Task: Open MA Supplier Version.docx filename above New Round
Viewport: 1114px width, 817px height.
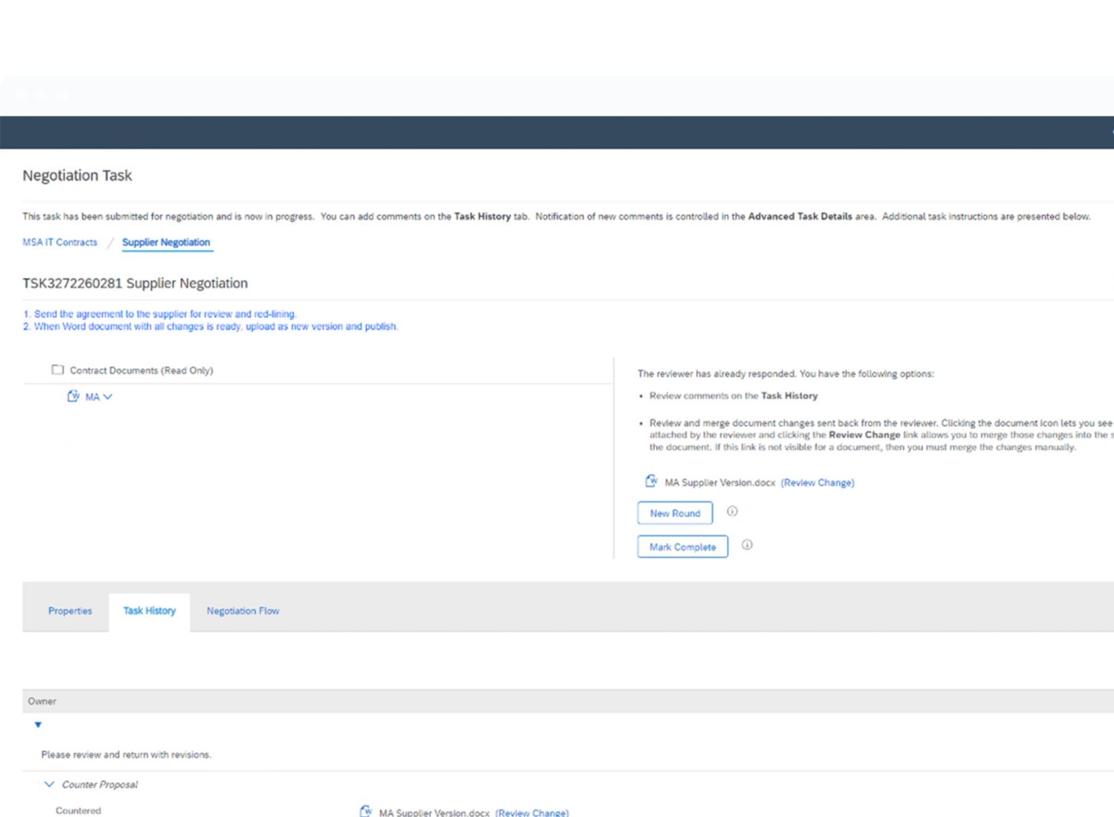Action: pos(719,483)
